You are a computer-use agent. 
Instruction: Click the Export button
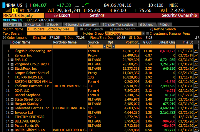pyautogui.click(x=62, y=15)
